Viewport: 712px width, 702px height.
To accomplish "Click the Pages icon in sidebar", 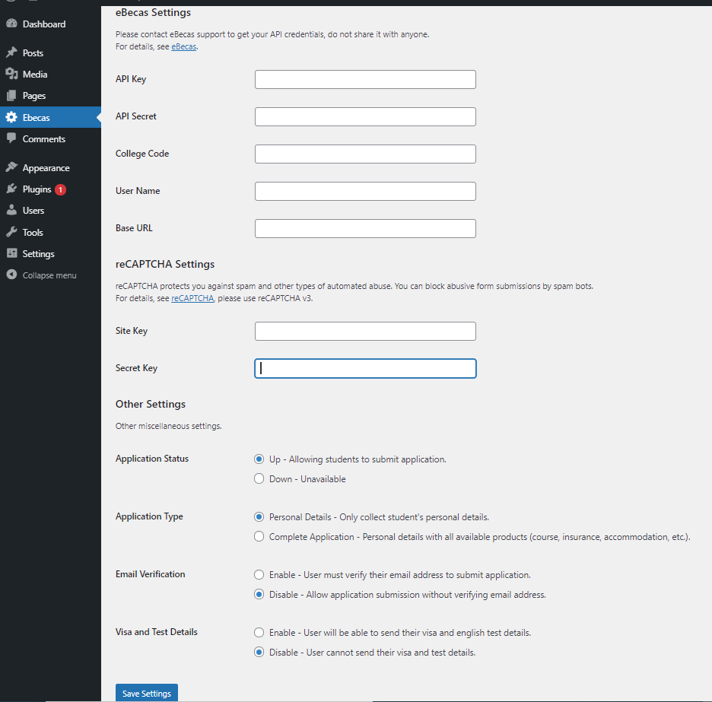I will (12, 95).
